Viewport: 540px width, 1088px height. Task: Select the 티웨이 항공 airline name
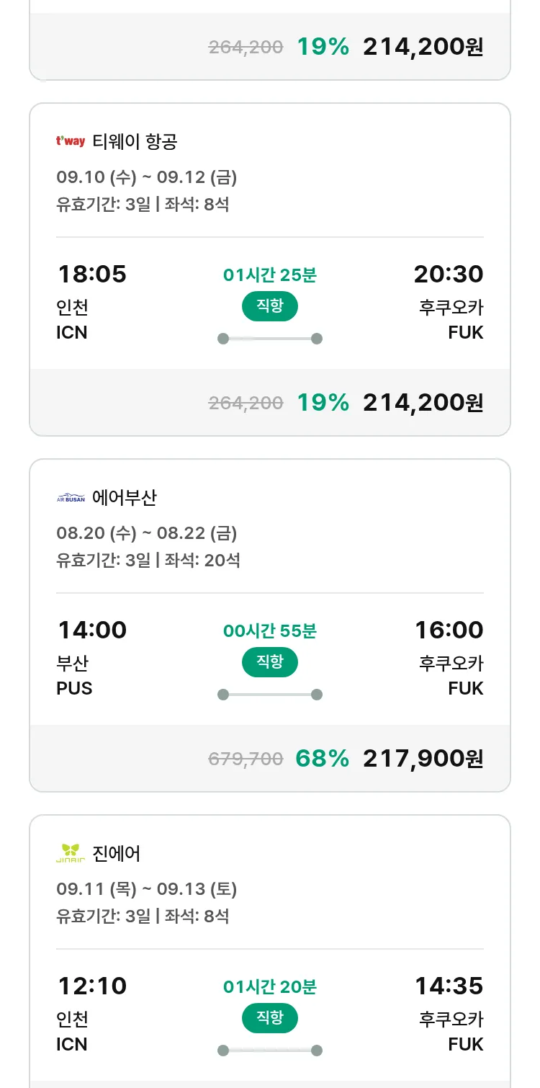pos(135,141)
